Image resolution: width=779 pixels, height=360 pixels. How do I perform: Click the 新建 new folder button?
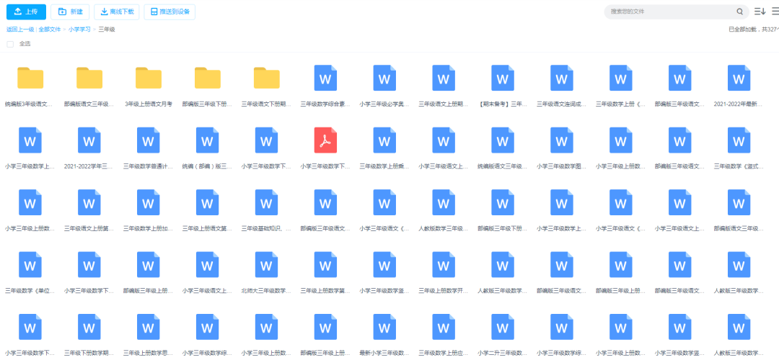click(70, 12)
